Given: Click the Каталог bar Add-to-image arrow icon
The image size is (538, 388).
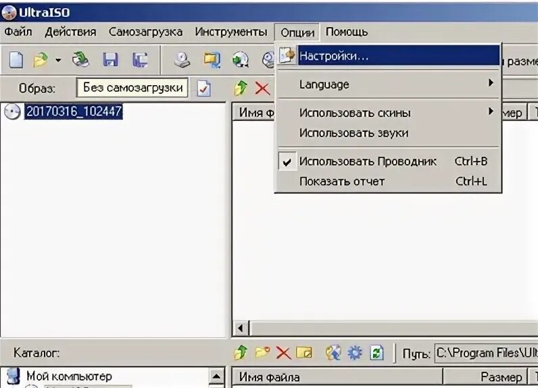Looking at the screenshot, I should [333, 353].
